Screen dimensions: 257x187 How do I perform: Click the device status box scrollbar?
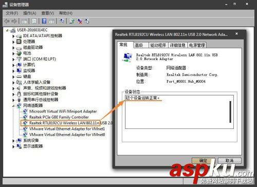230,112
